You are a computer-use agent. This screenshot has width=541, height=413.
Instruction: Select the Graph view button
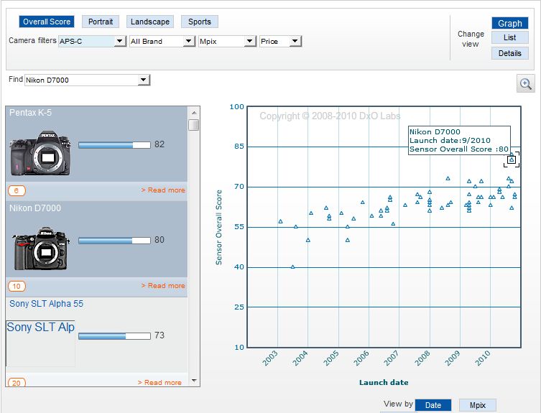[510, 23]
